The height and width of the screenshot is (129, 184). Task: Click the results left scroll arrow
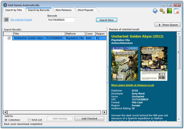pos(5,112)
